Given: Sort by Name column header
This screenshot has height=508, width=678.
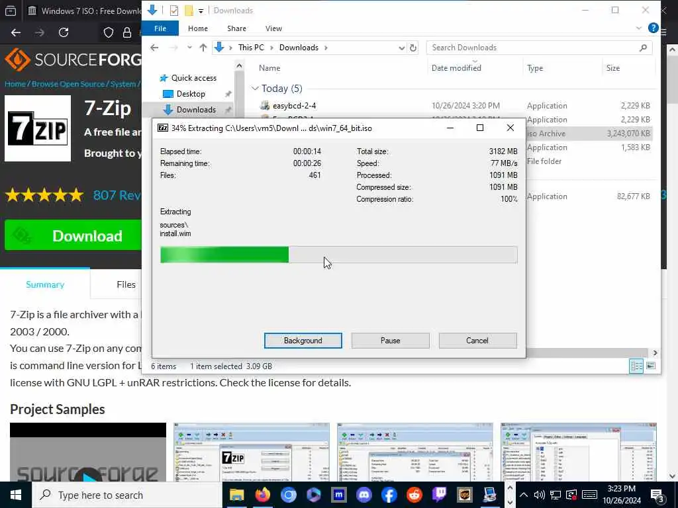Looking at the screenshot, I should tap(269, 68).
